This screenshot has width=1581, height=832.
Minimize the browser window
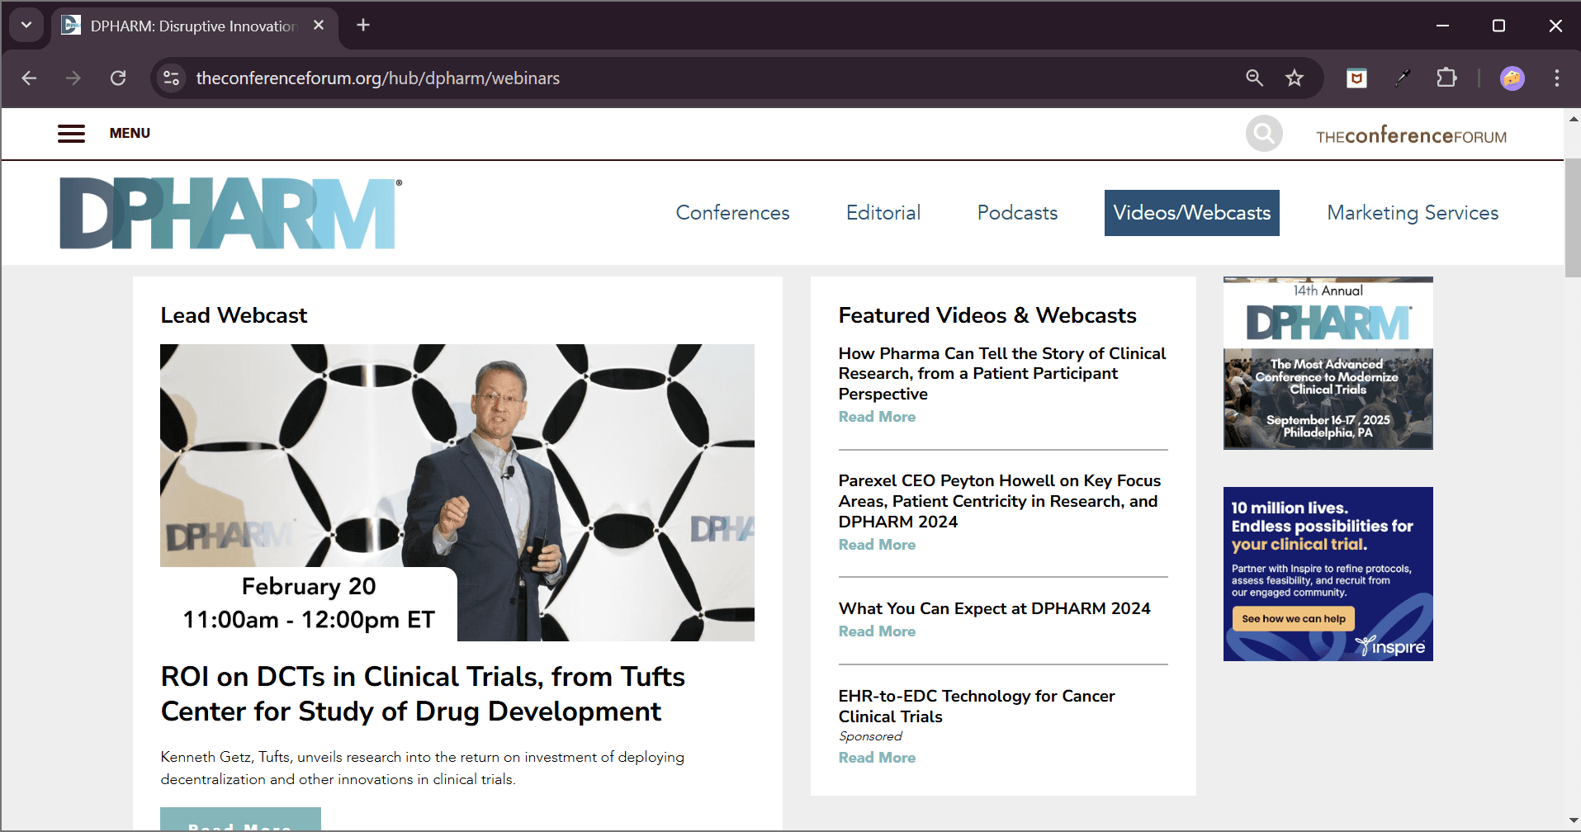[1442, 26]
